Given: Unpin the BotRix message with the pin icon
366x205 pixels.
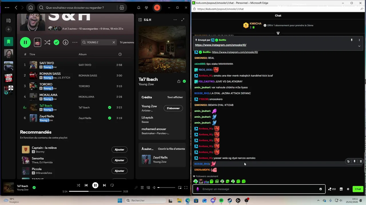Looking at the screenshot, I should tap(352, 40).
